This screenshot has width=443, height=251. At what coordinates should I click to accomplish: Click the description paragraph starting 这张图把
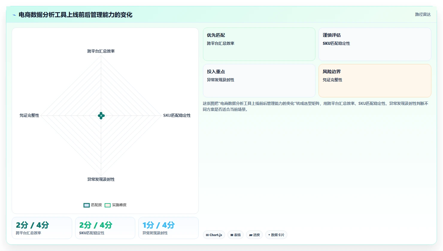(315, 106)
